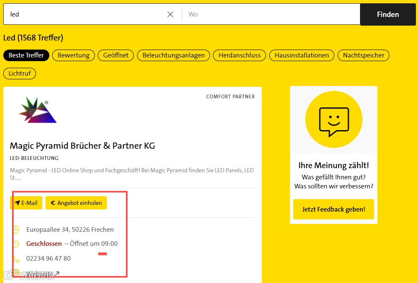Click the red Geschlossen status text
This screenshot has width=418, height=283.
tap(44, 244)
